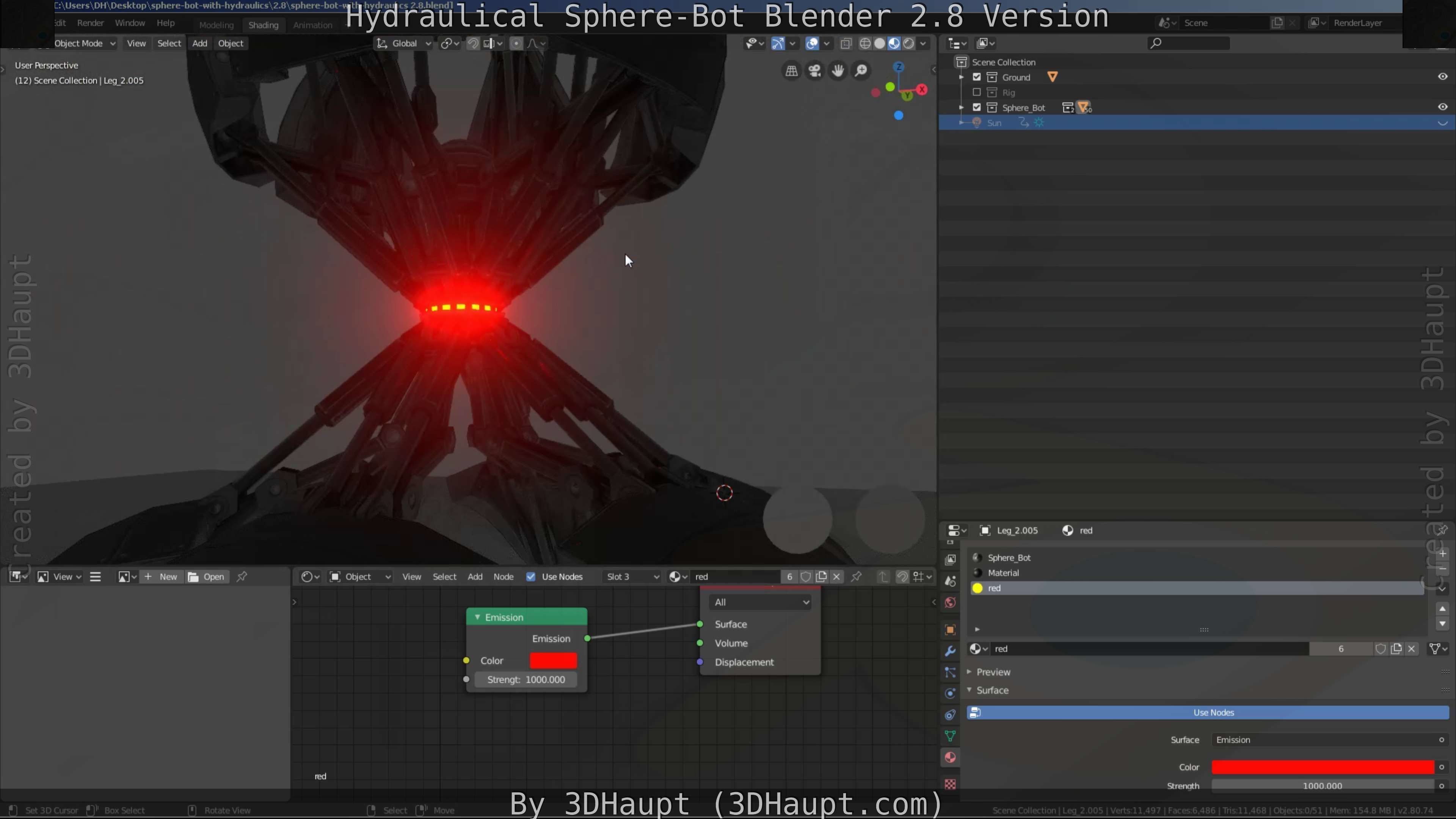Toggle proportional editing icon
The height and width of the screenshot is (819, 1456).
tap(516, 44)
